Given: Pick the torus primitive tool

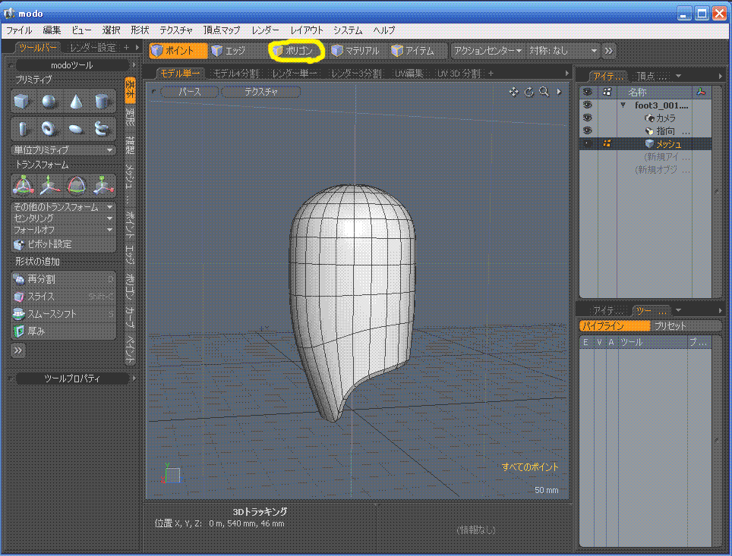Looking at the screenshot, I should 49,128.
